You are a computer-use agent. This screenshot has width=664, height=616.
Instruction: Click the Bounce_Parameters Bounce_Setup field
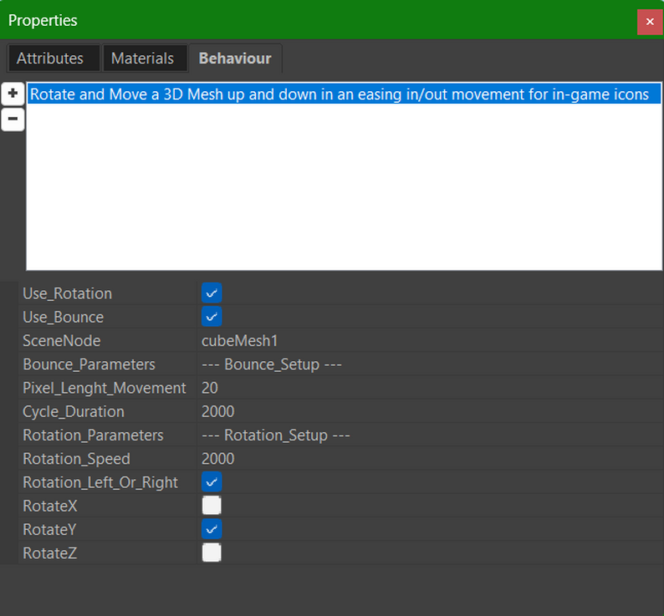click(x=430, y=364)
